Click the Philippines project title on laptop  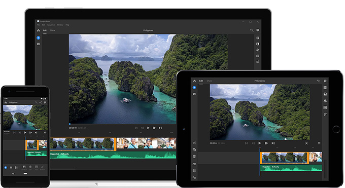(x=148, y=30)
